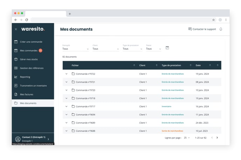Click date 16 janv. 2024

202,106
